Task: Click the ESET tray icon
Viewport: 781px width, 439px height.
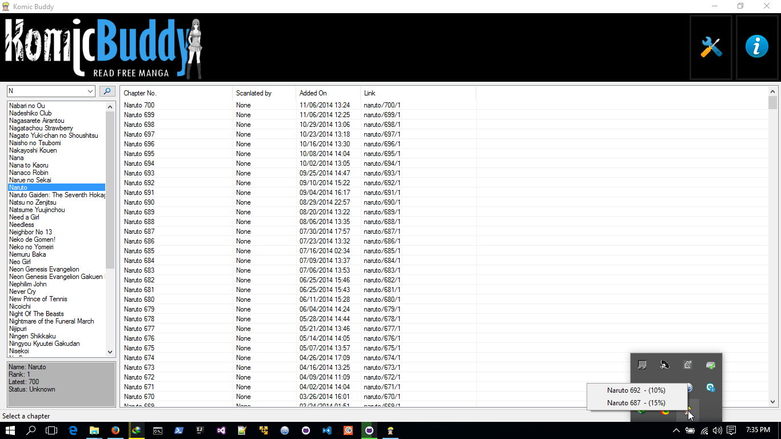Action: click(711, 388)
